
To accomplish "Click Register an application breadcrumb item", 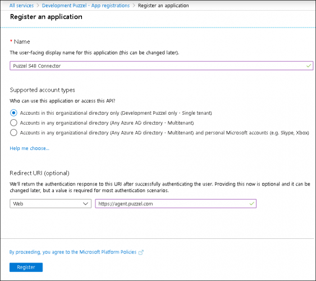I will tap(163, 6).
